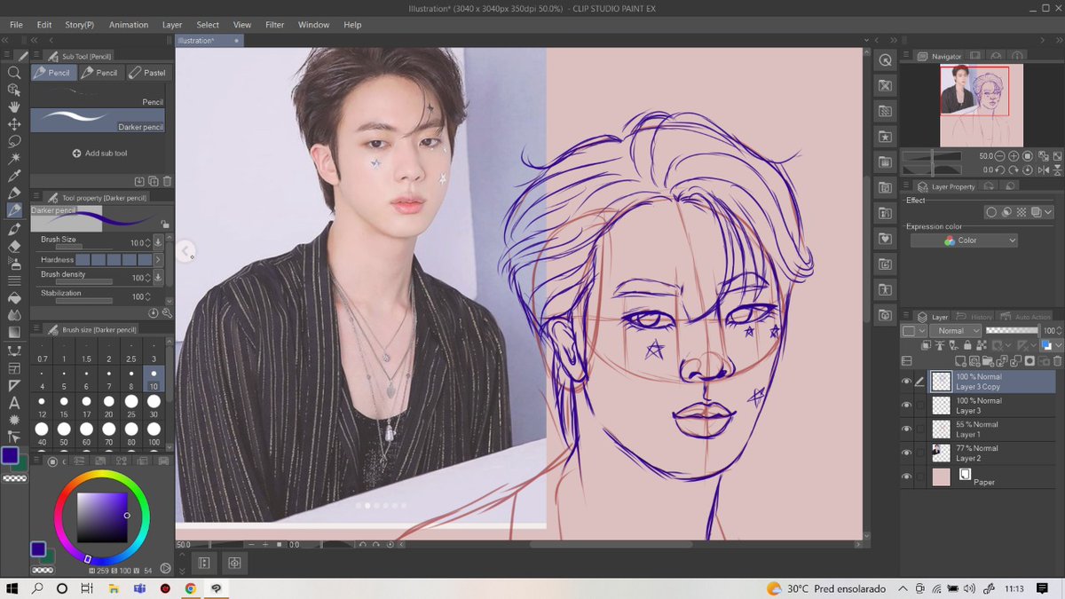Select Layer 3 in layer list
This screenshot has height=599, width=1065.
click(992, 406)
